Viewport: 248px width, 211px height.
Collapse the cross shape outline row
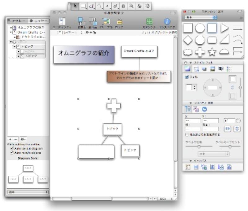click(11, 42)
